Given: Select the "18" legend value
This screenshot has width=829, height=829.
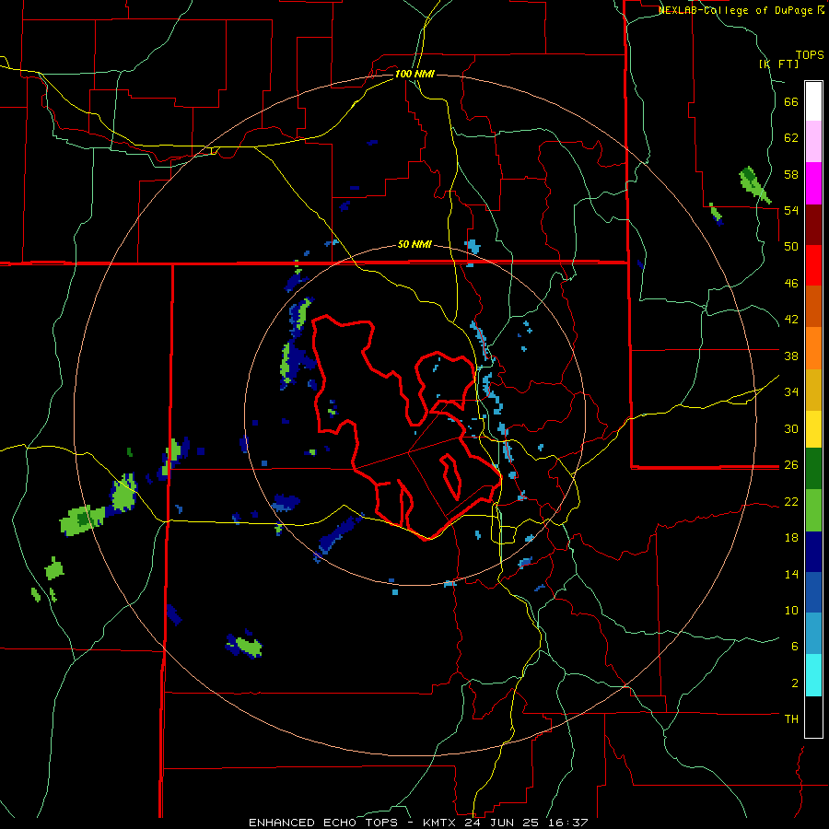Looking at the screenshot, I should click(791, 538).
